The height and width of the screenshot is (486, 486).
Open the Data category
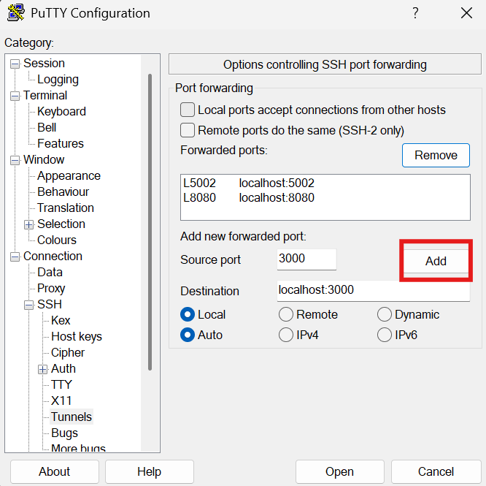[50, 273]
